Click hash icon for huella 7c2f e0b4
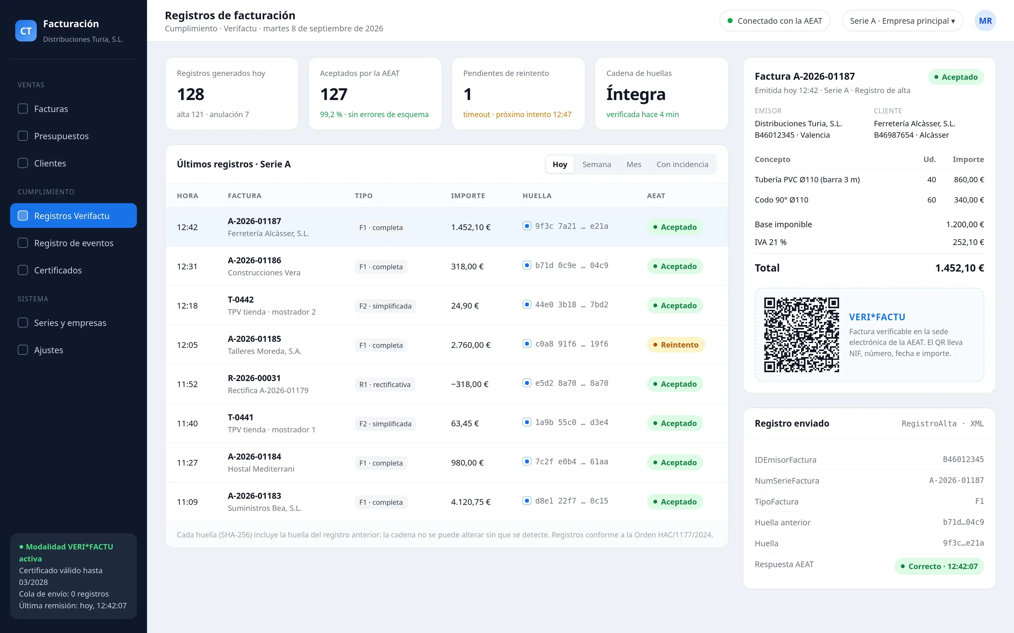Screen dimensions: 1014x633 coord(527,461)
